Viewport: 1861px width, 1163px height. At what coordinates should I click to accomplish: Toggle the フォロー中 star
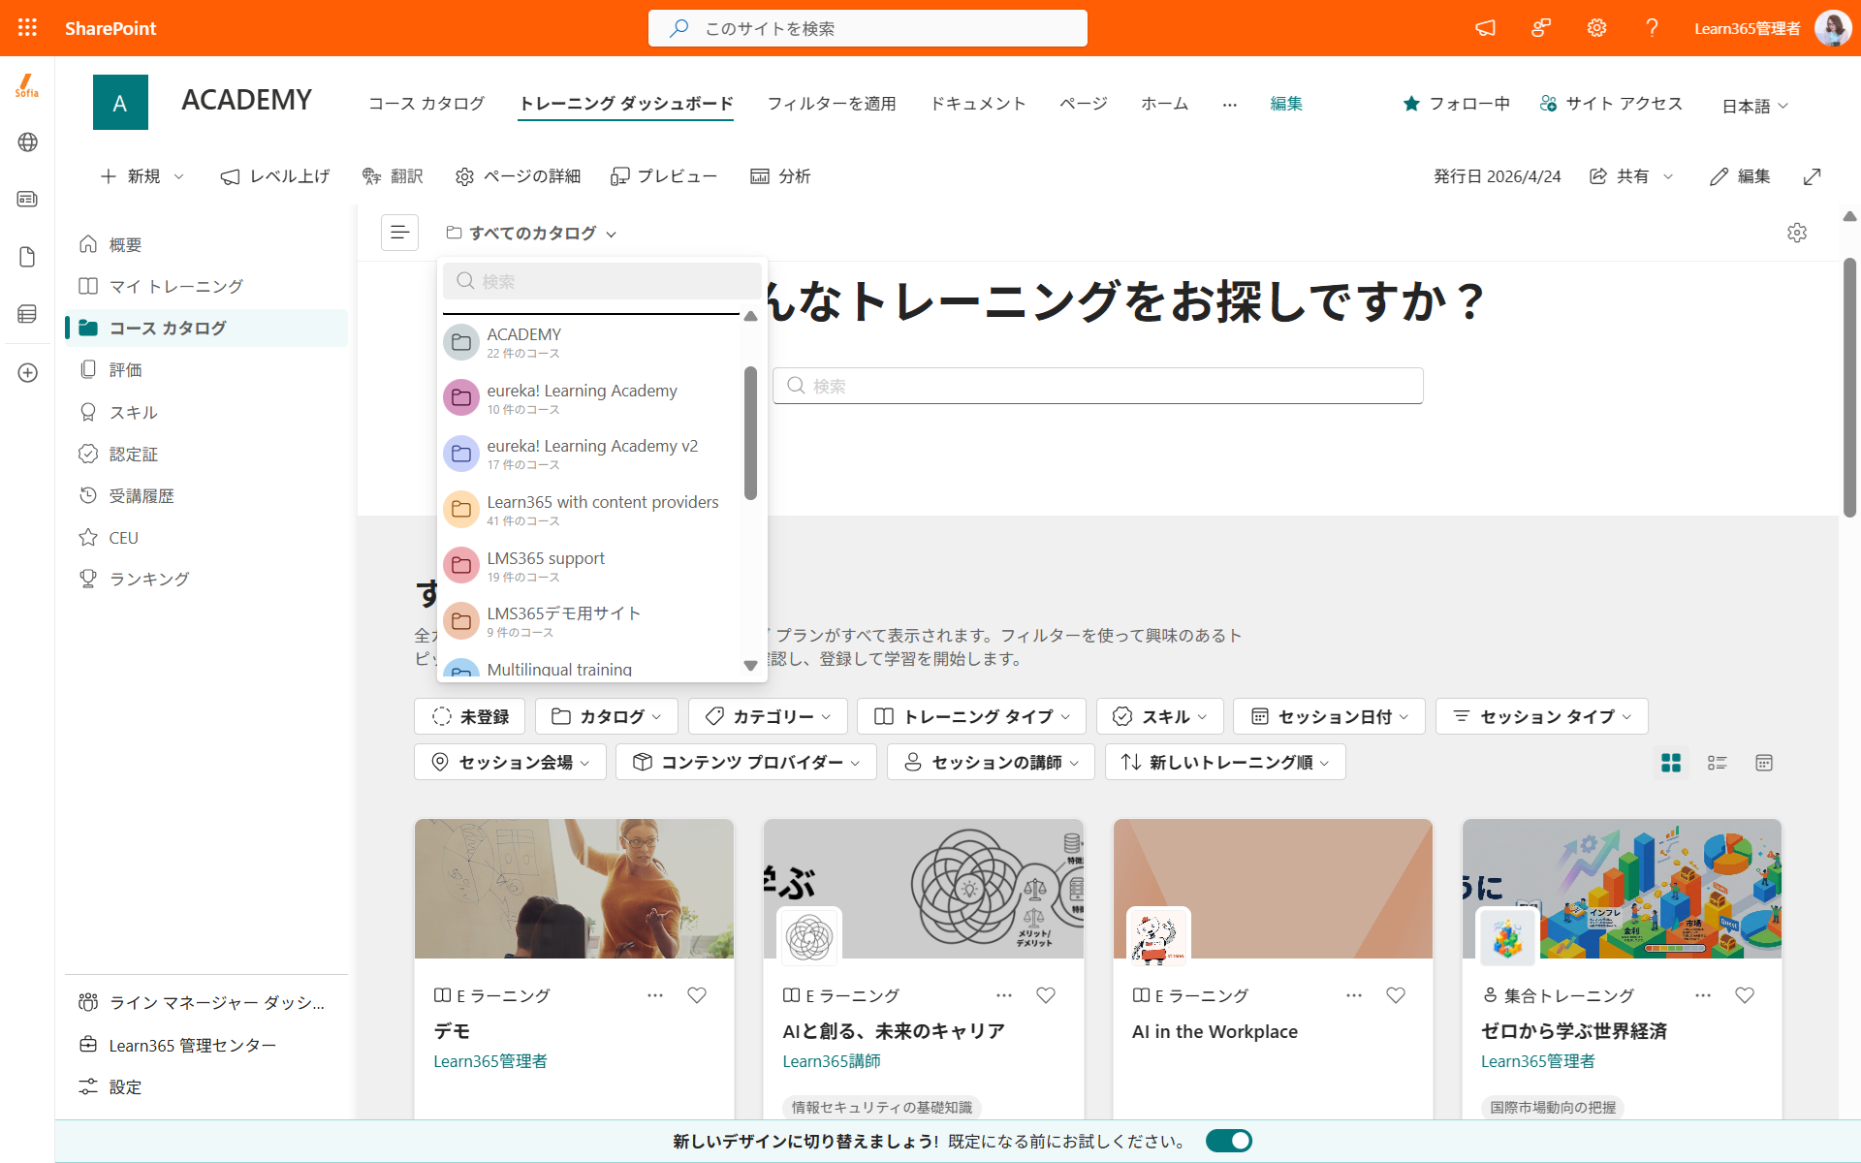[1456, 104]
